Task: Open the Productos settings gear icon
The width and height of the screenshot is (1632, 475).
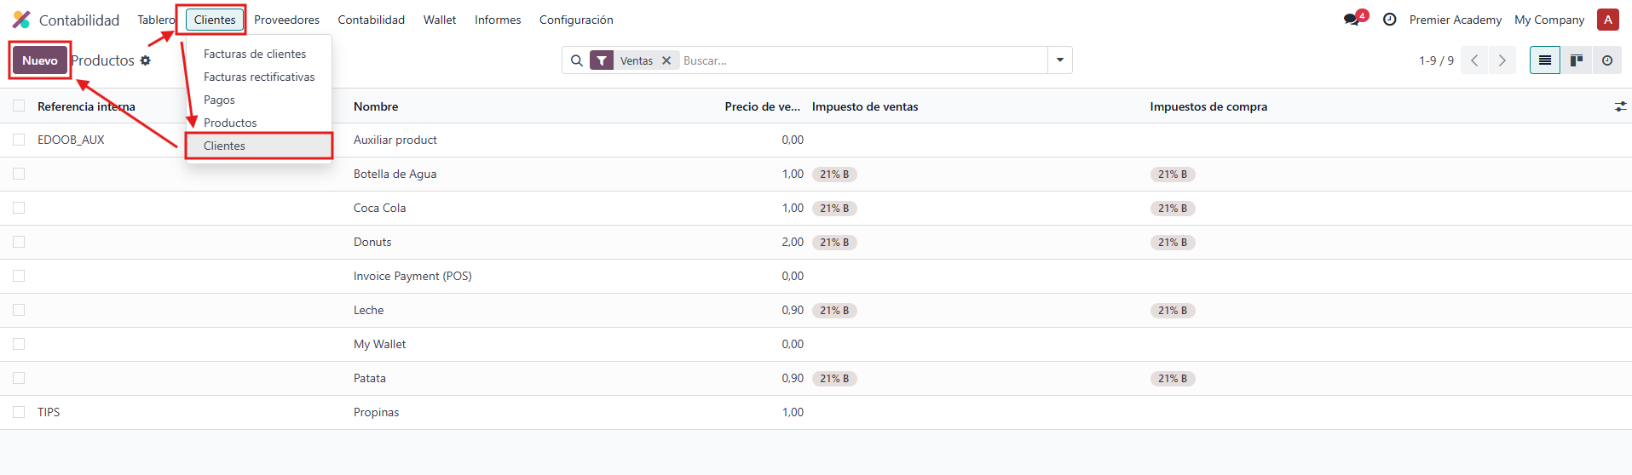Action: pyautogui.click(x=146, y=60)
